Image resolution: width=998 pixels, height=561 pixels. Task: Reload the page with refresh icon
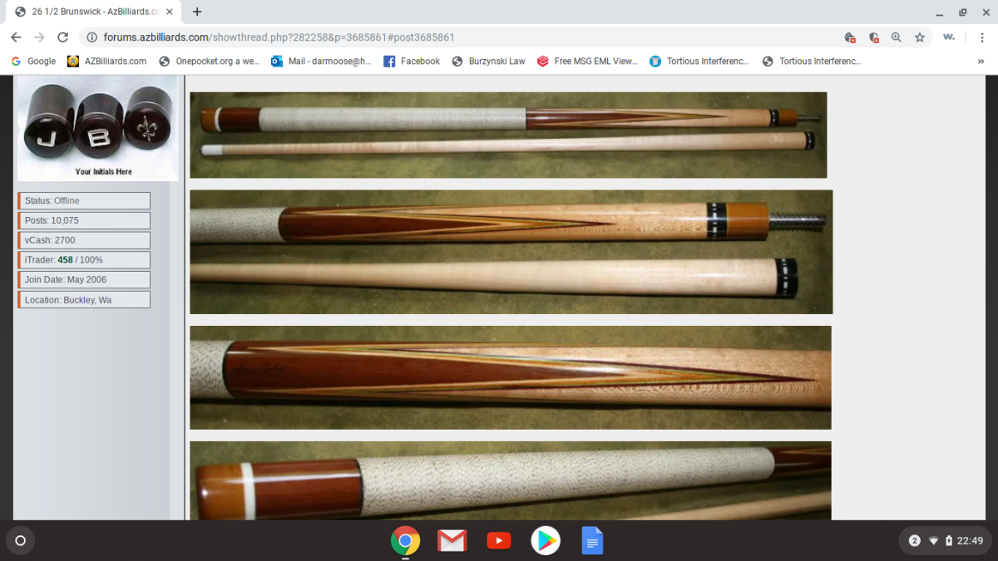pos(62,37)
